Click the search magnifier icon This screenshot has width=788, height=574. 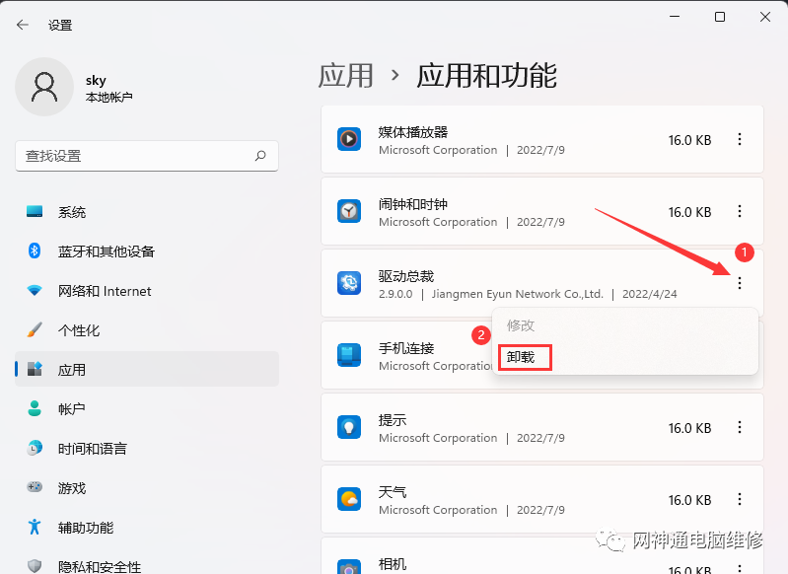[260, 156]
